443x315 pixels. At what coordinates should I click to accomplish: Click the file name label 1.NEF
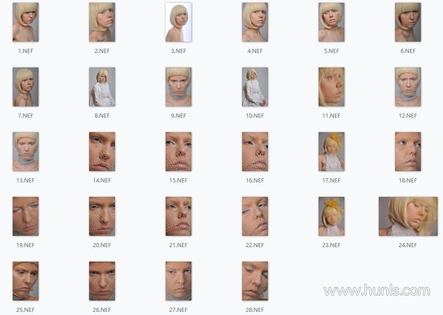pos(26,51)
